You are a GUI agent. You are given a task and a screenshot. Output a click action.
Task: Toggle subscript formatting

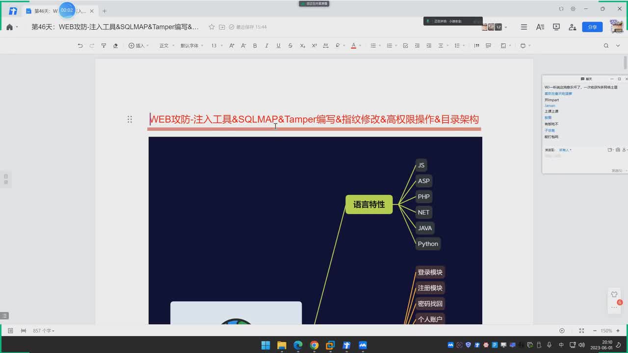302,46
